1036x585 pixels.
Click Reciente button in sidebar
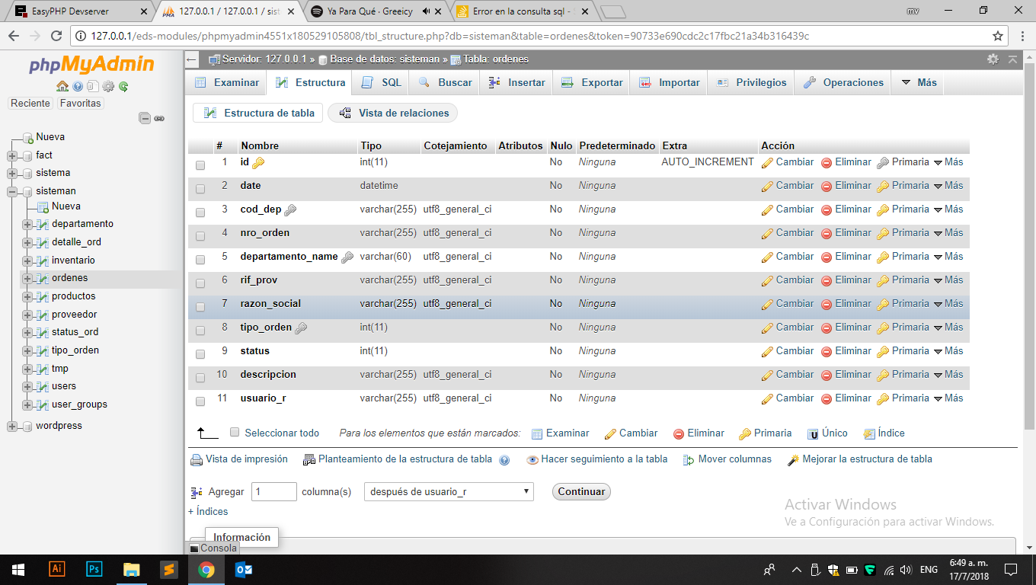click(30, 104)
